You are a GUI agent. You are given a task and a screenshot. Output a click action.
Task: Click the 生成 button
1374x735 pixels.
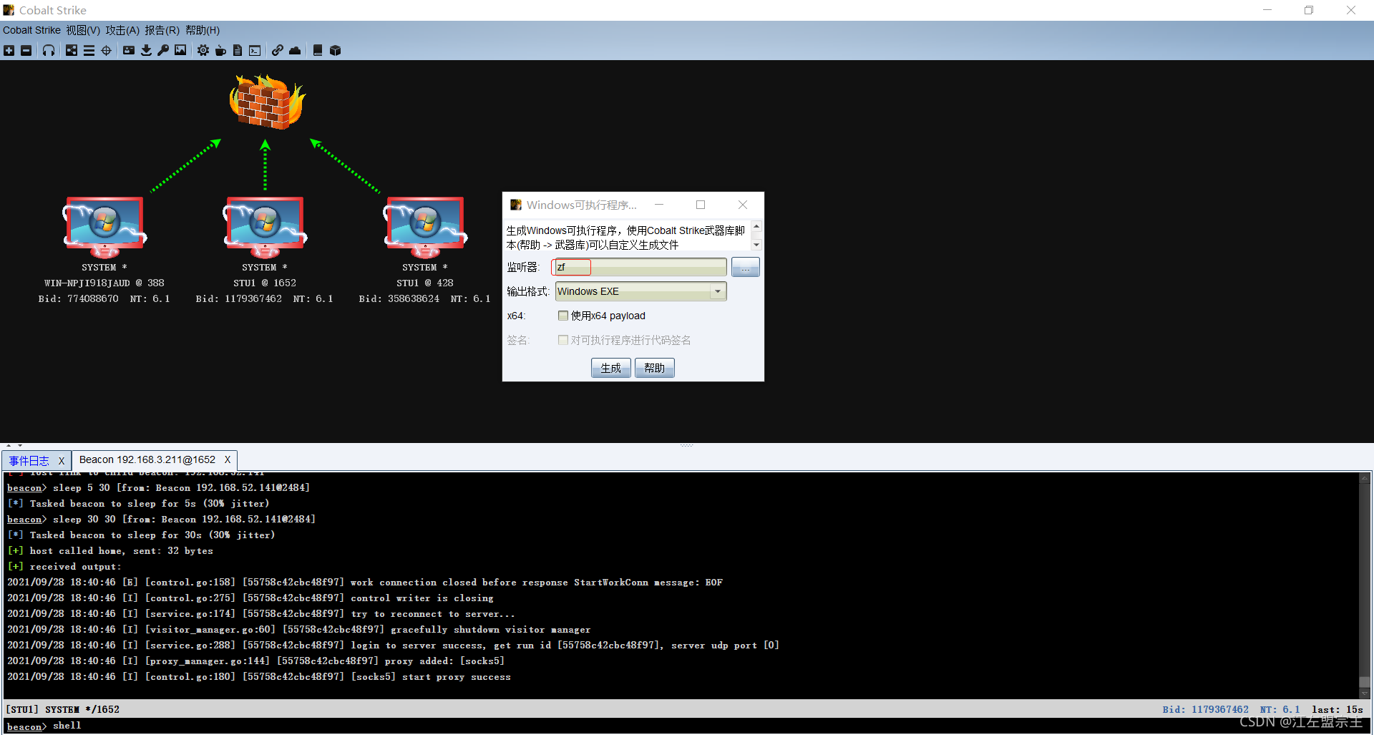pyautogui.click(x=610, y=368)
